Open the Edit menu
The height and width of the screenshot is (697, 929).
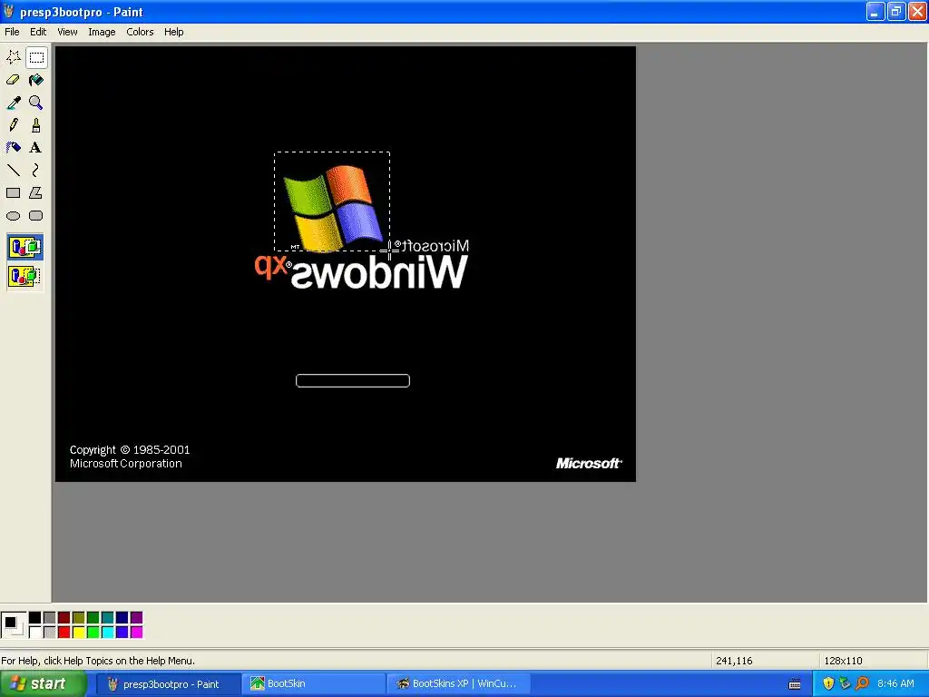[x=38, y=32]
